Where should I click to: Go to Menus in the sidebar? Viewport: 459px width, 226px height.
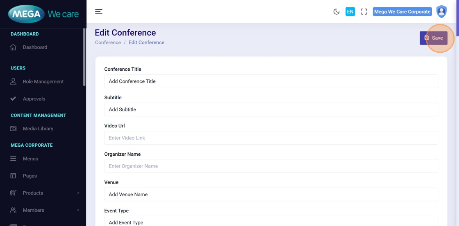[x=30, y=159]
